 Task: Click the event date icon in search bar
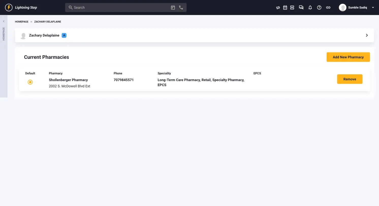173,8
